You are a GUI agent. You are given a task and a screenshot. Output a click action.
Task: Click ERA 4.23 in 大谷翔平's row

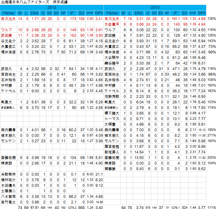140,58
